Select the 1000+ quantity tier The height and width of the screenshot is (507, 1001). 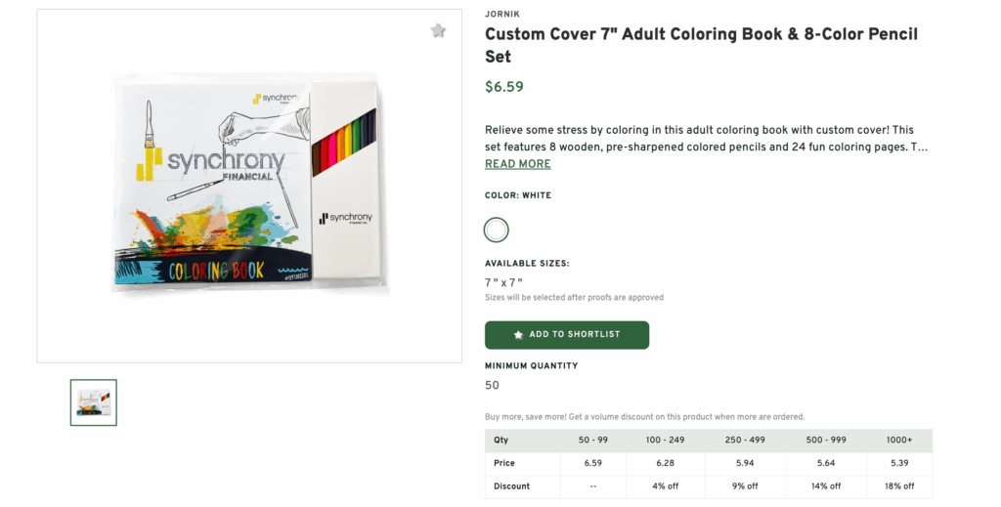898,441
